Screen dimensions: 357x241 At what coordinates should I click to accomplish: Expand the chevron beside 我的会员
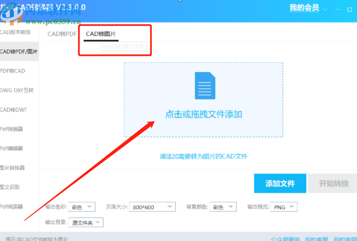pos(325,10)
